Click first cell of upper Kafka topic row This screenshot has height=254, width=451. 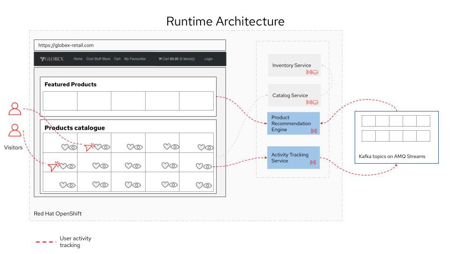click(369, 121)
